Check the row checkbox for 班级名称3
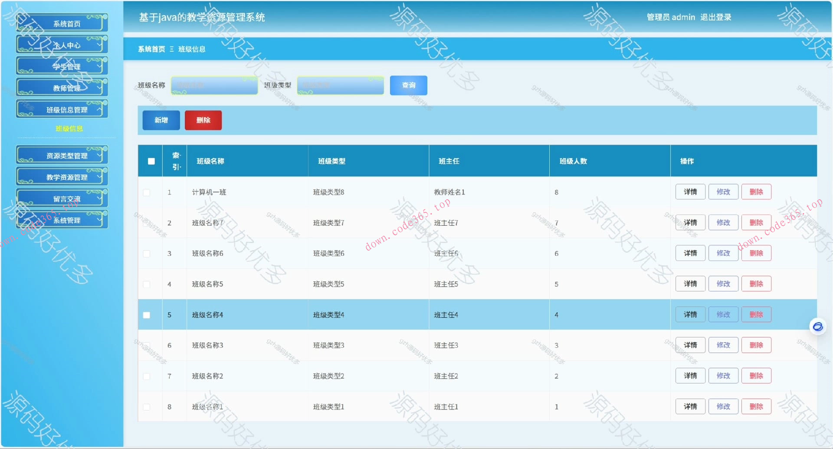Screen dimensions: 833x449 (147, 346)
